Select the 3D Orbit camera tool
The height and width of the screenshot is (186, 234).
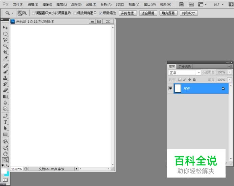pyautogui.click(x=5, y=148)
